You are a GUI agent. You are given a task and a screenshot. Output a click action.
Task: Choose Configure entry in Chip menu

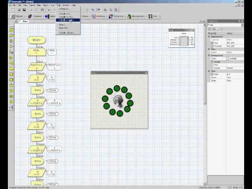click(68, 9)
